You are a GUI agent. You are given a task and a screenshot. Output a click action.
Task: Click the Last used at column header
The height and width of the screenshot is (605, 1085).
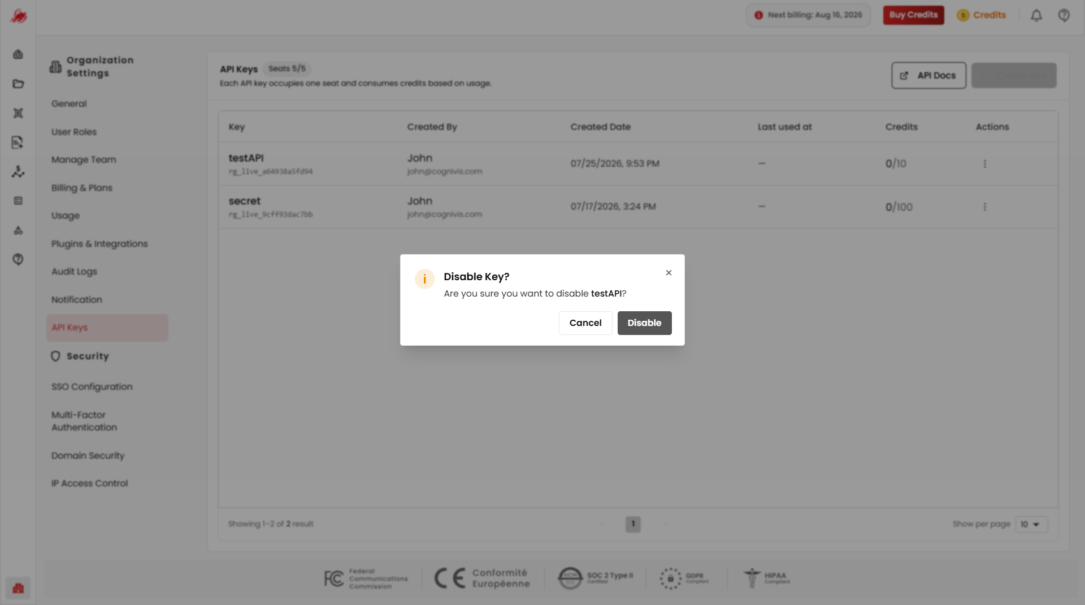(x=784, y=127)
